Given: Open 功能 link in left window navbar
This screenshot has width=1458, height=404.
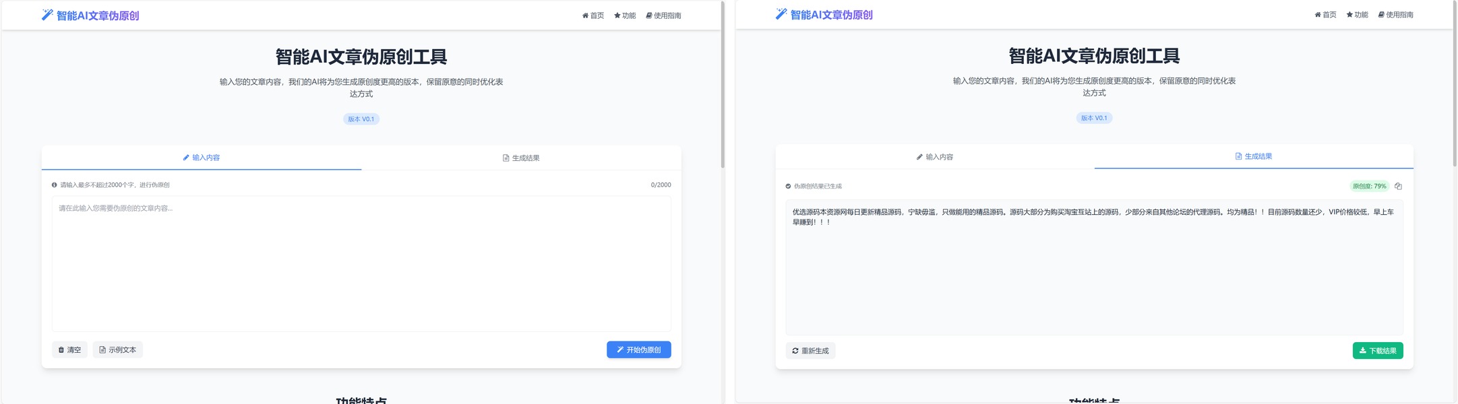Looking at the screenshot, I should pyautogui.click(x=625, y=15).
